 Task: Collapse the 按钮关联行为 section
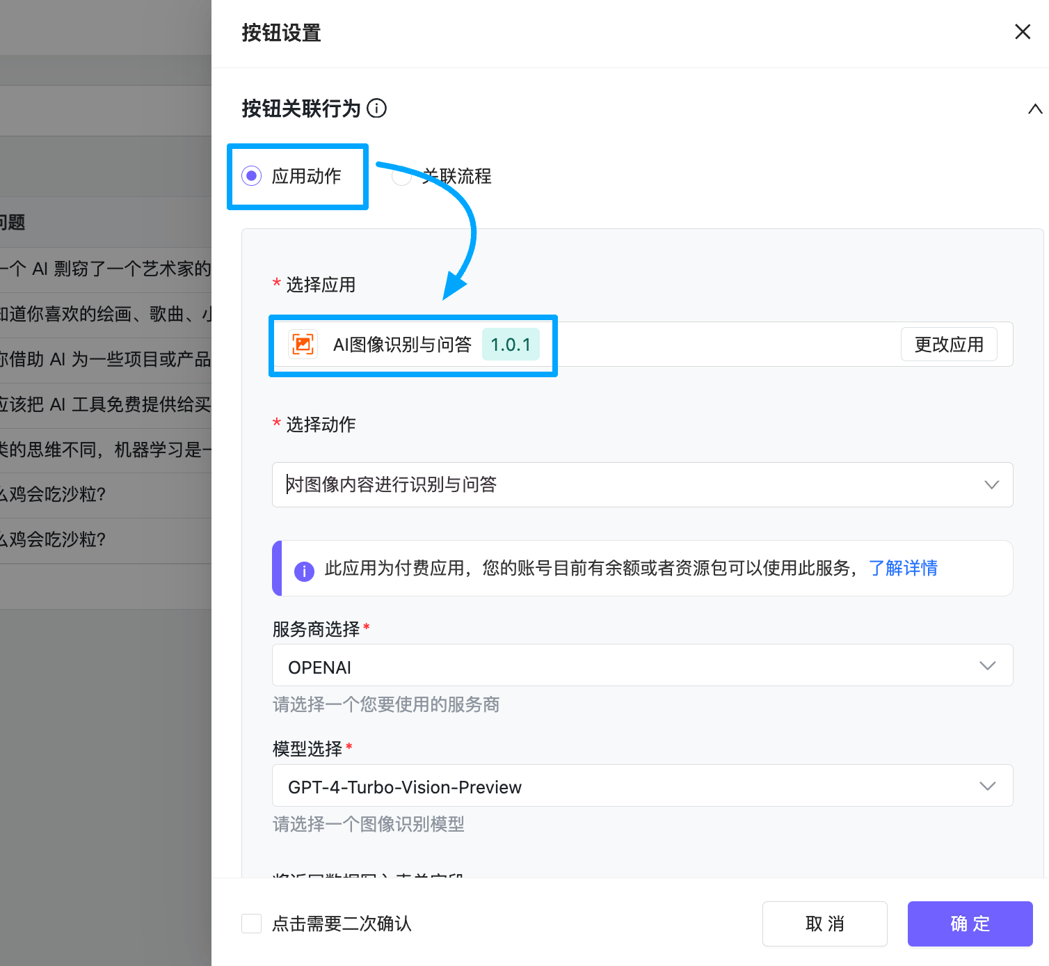coord(1035,109)
